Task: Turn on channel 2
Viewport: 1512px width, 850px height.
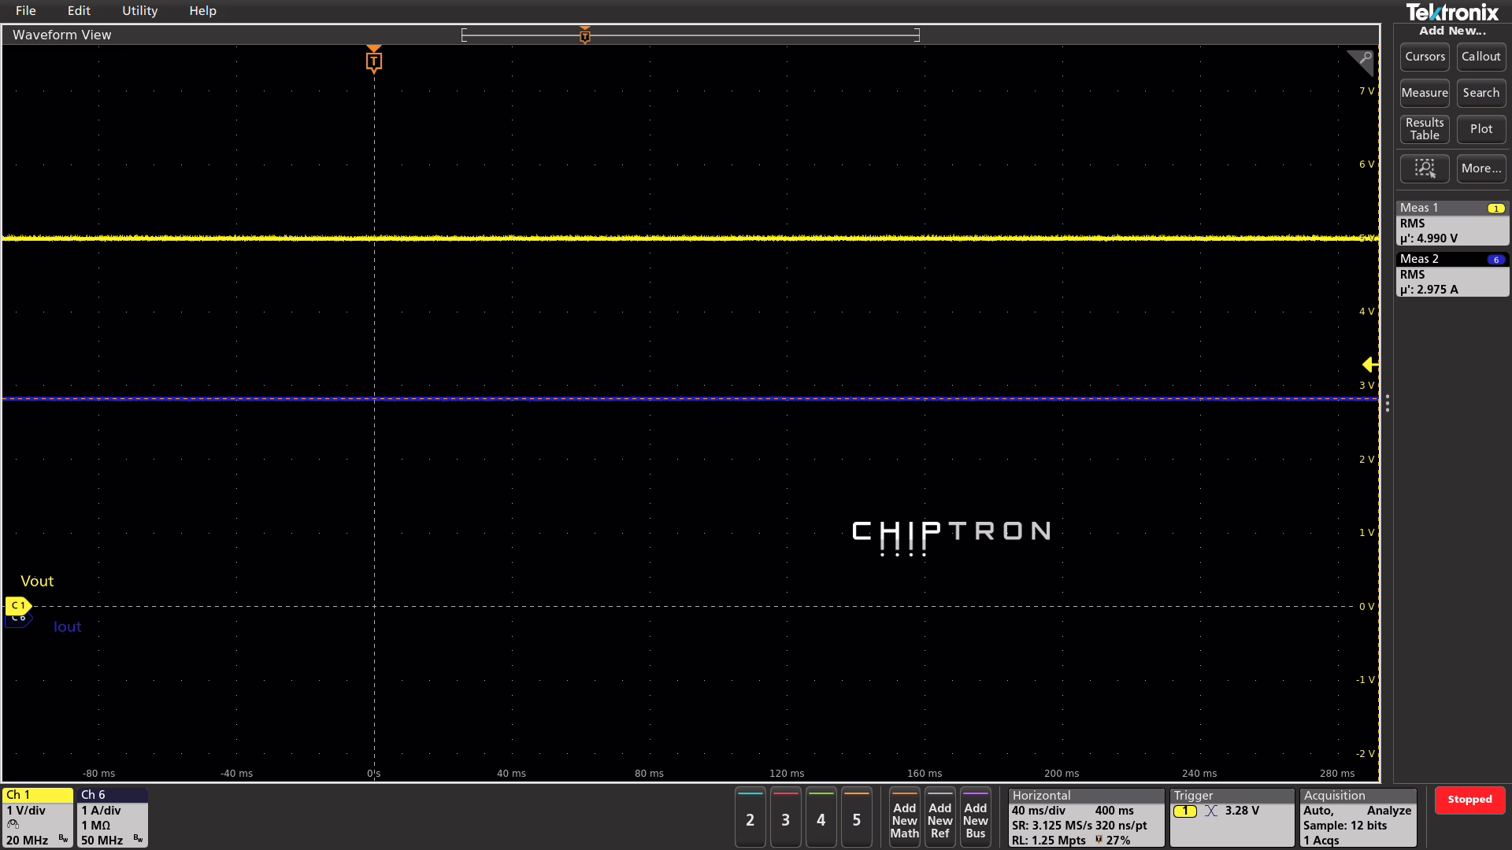Action: [750, 819]
